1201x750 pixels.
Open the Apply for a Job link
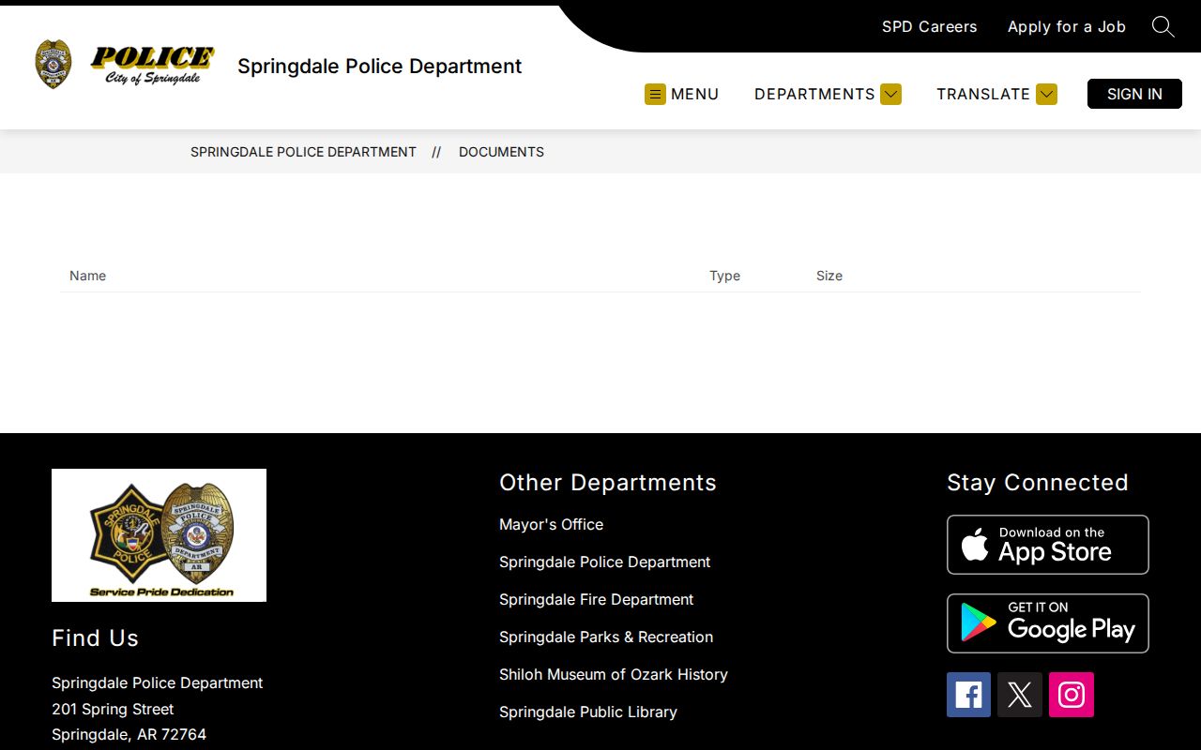[x=1066, y=26]
